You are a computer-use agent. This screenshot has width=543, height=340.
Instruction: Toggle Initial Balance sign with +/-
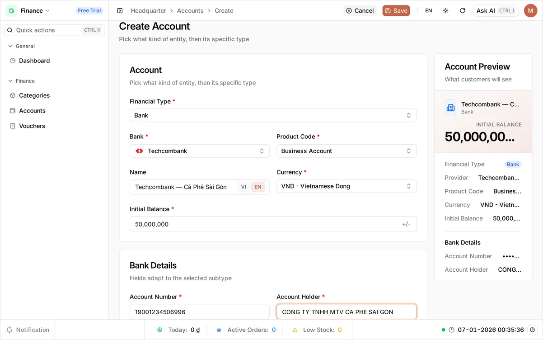click(406, 224)
